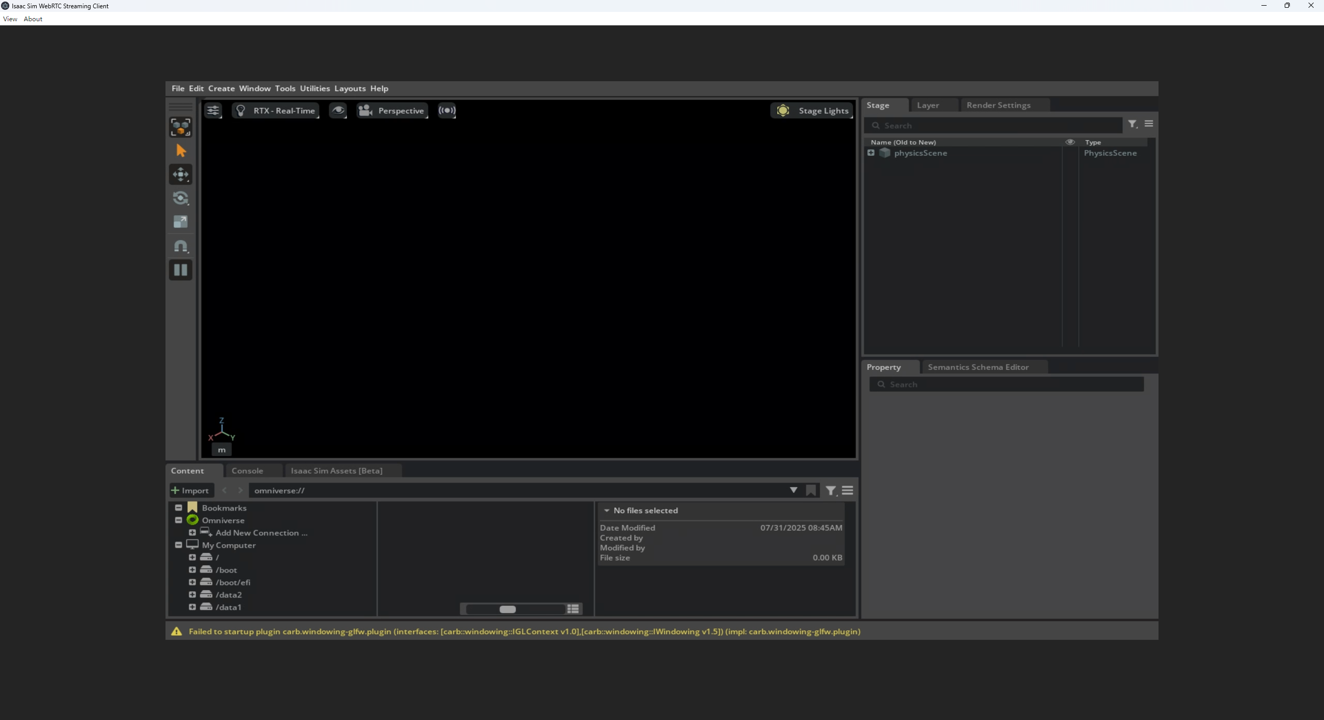Open the Create menu
Viewport: 1324px width, 720px height.
221,88
